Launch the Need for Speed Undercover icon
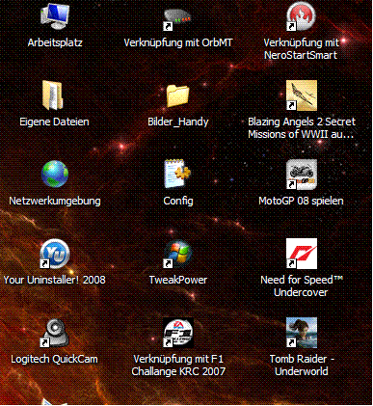This screenshot has width=373, height=406. pyautogui.click(x=302, y=254)
